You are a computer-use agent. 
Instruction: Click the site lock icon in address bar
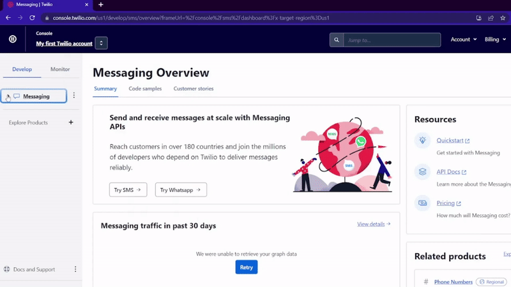point(47,18)
